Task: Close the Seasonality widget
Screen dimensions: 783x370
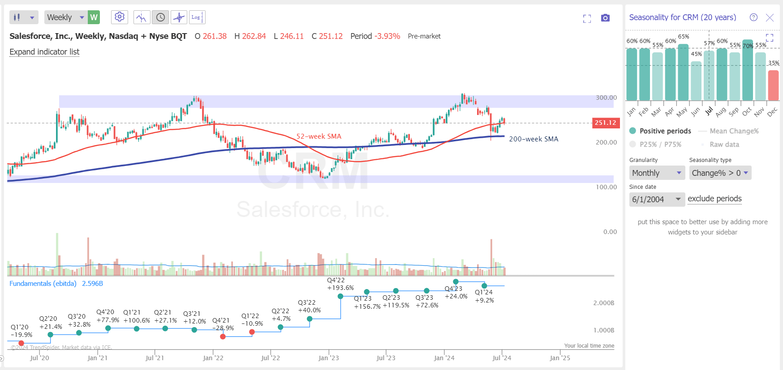Action: point(770,17)
